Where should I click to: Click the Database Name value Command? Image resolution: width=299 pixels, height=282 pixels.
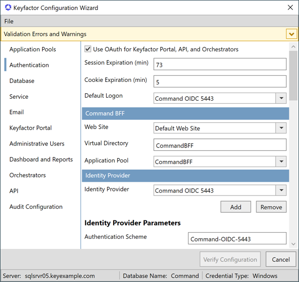click(185, 276)
